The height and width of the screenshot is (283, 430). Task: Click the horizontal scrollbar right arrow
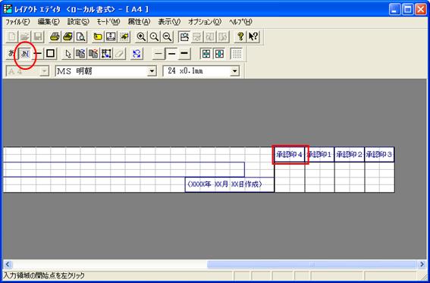pyautogui.click(x=422, y=264)
